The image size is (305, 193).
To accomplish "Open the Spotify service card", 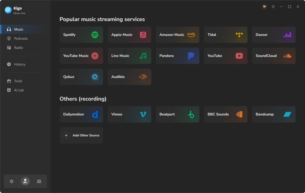I will [x=81, y=35].
